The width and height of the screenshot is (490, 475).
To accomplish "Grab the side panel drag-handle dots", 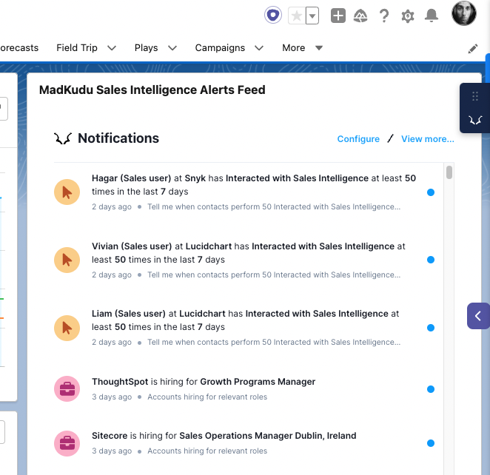I will click(475, 96).
